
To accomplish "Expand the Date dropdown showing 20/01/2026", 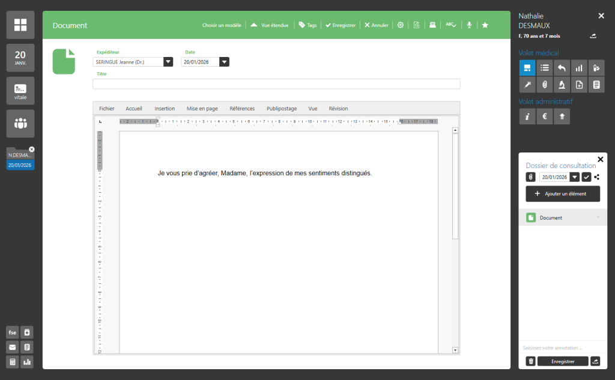I will [x=225, y=61].
